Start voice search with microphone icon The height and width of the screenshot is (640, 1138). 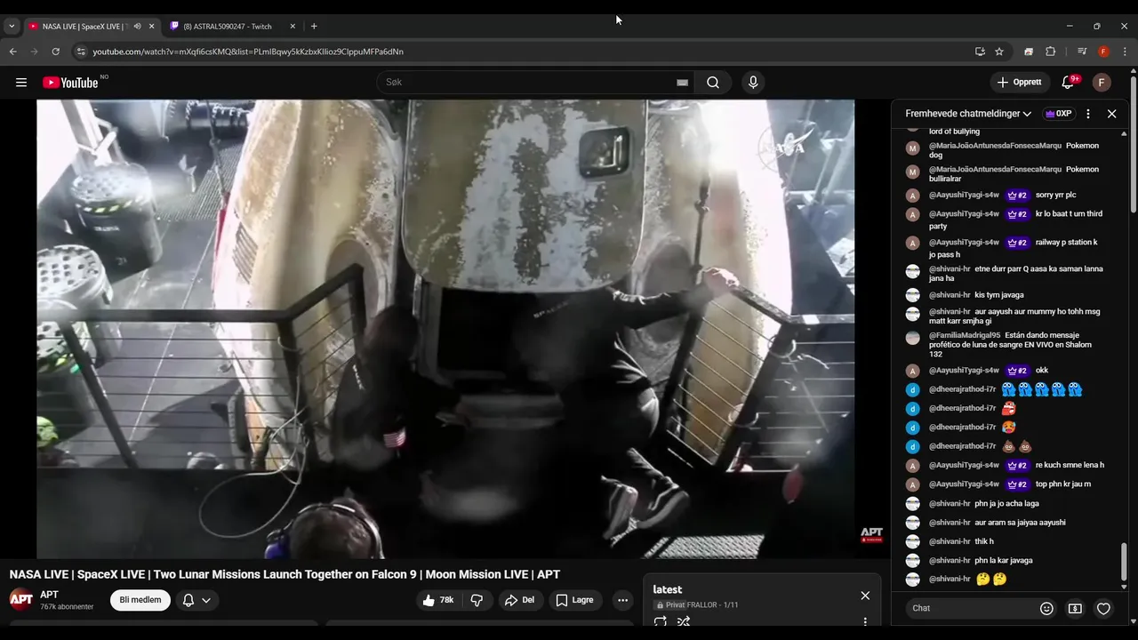pyautogui.click(x=753, y=83)
